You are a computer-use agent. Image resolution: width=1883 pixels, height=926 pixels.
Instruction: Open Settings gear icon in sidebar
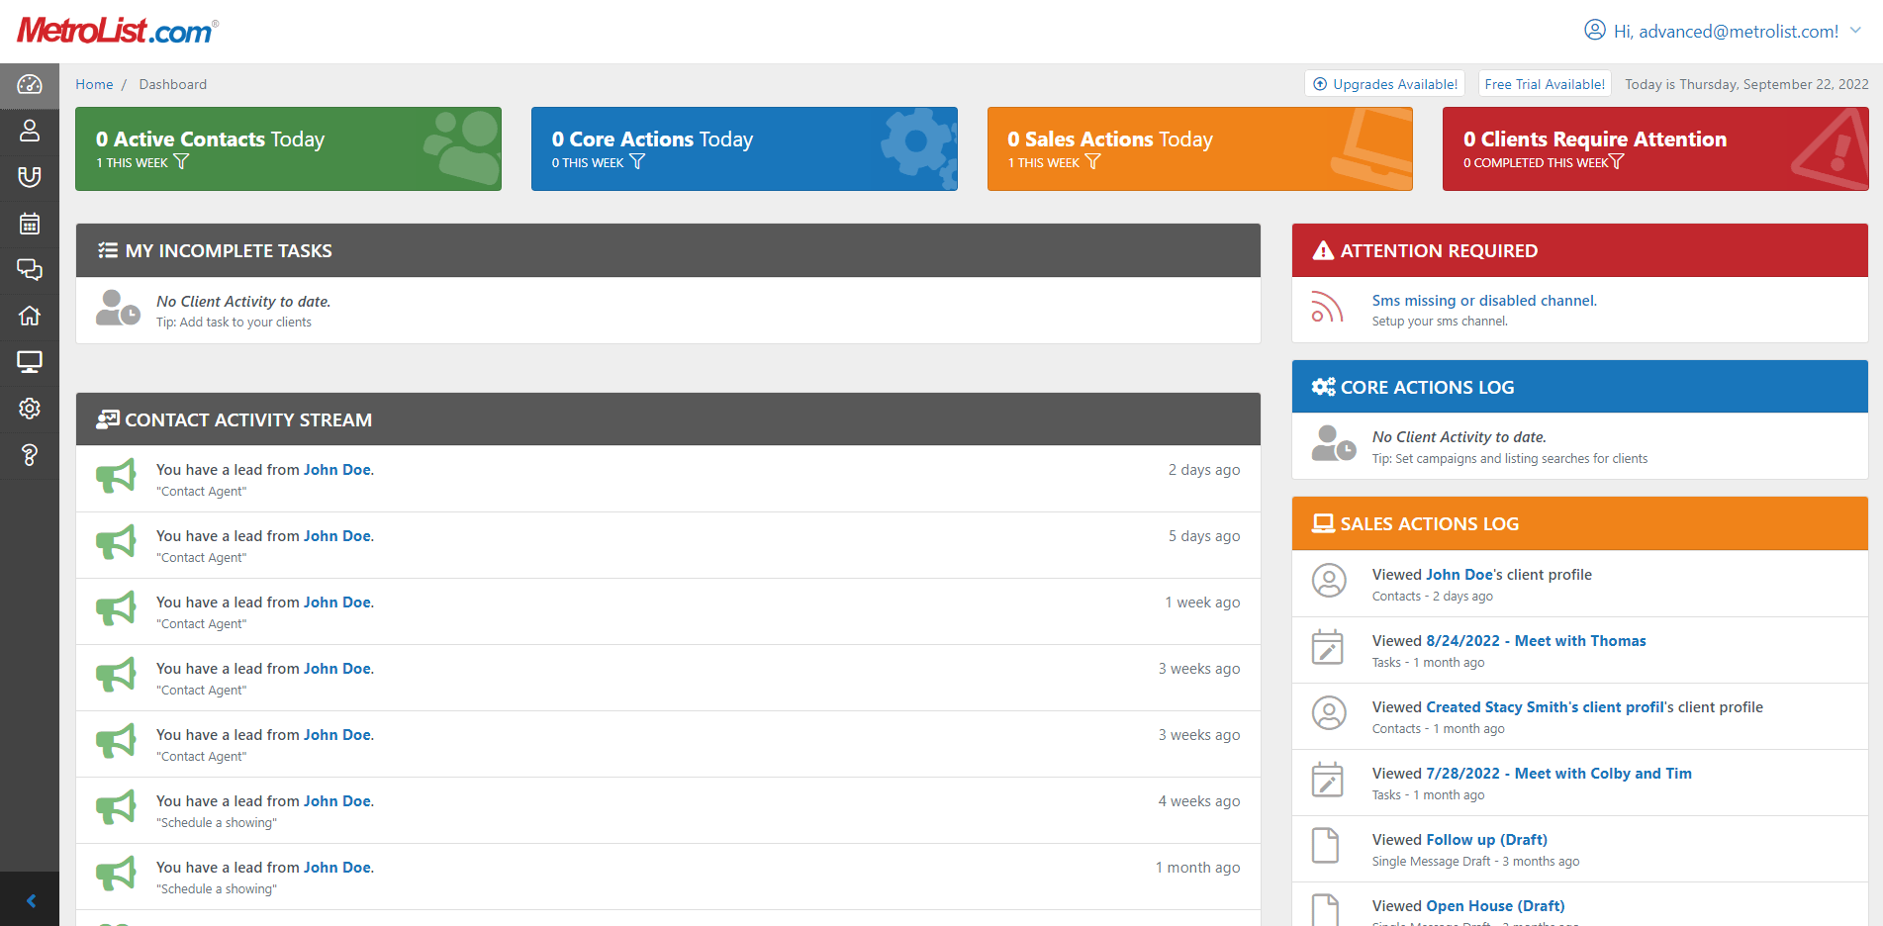tap(29, 409)
